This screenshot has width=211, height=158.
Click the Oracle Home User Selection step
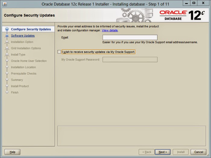click(29, 61)
